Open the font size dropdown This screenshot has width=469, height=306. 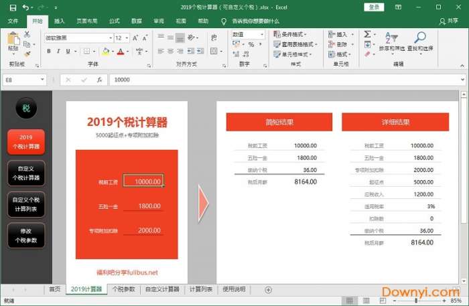pos(126,38)
